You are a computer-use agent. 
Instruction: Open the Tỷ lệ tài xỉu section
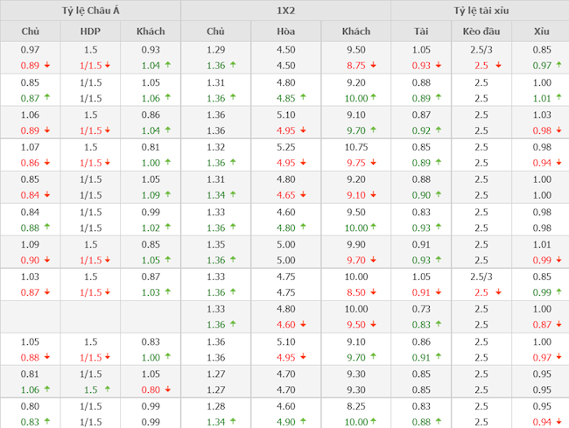click(x=480, y=11)
